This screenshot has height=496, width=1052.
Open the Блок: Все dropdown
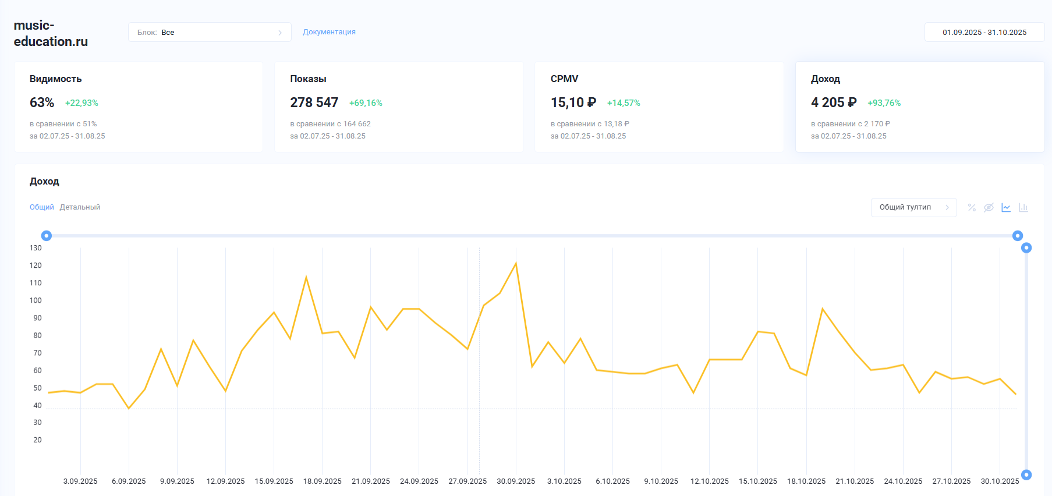point(210,32)
